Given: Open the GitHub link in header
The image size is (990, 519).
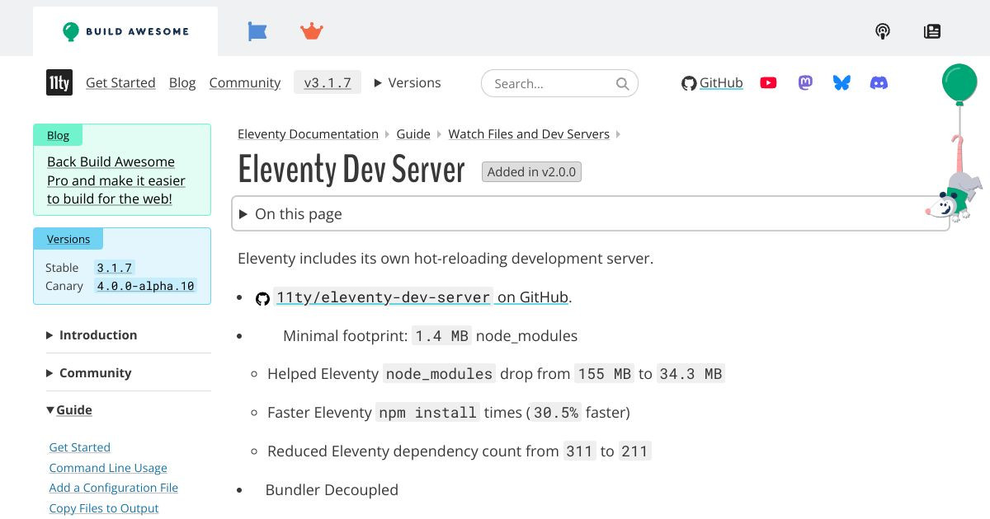Looking at the screenshot, I should click(712, 82).
